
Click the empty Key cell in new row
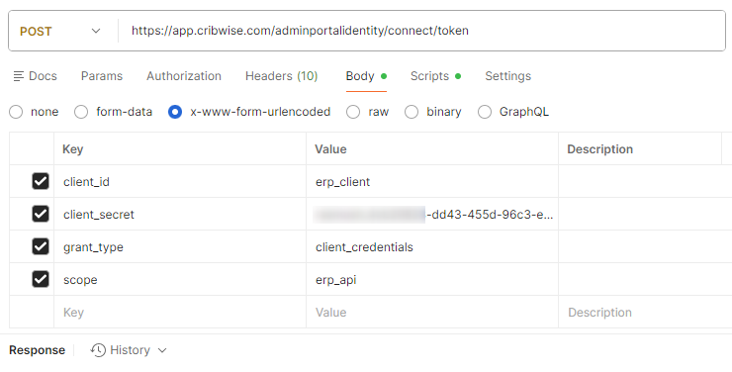[x=180, y=312]
